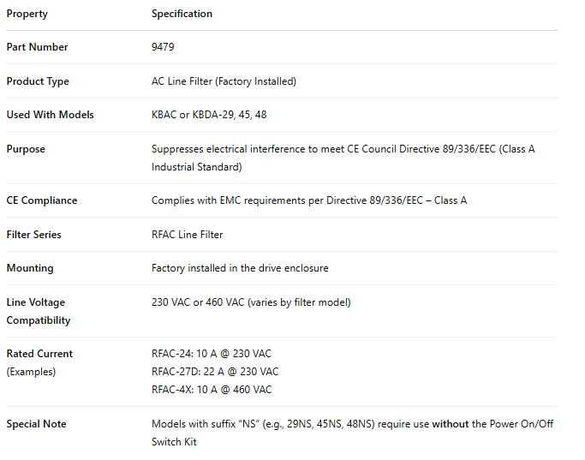
Task: Click the RFAC-24: 10 A @ 230 VAC line
Action: (212, 354)
